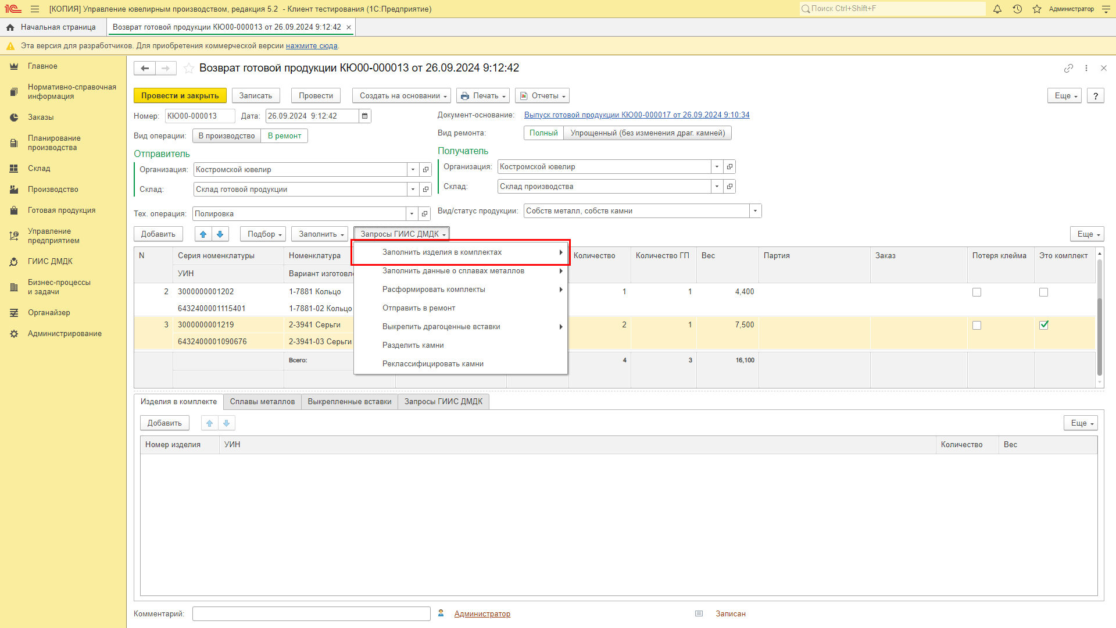
Task: Open sender Склад record icon
Action: click(425, 190)
